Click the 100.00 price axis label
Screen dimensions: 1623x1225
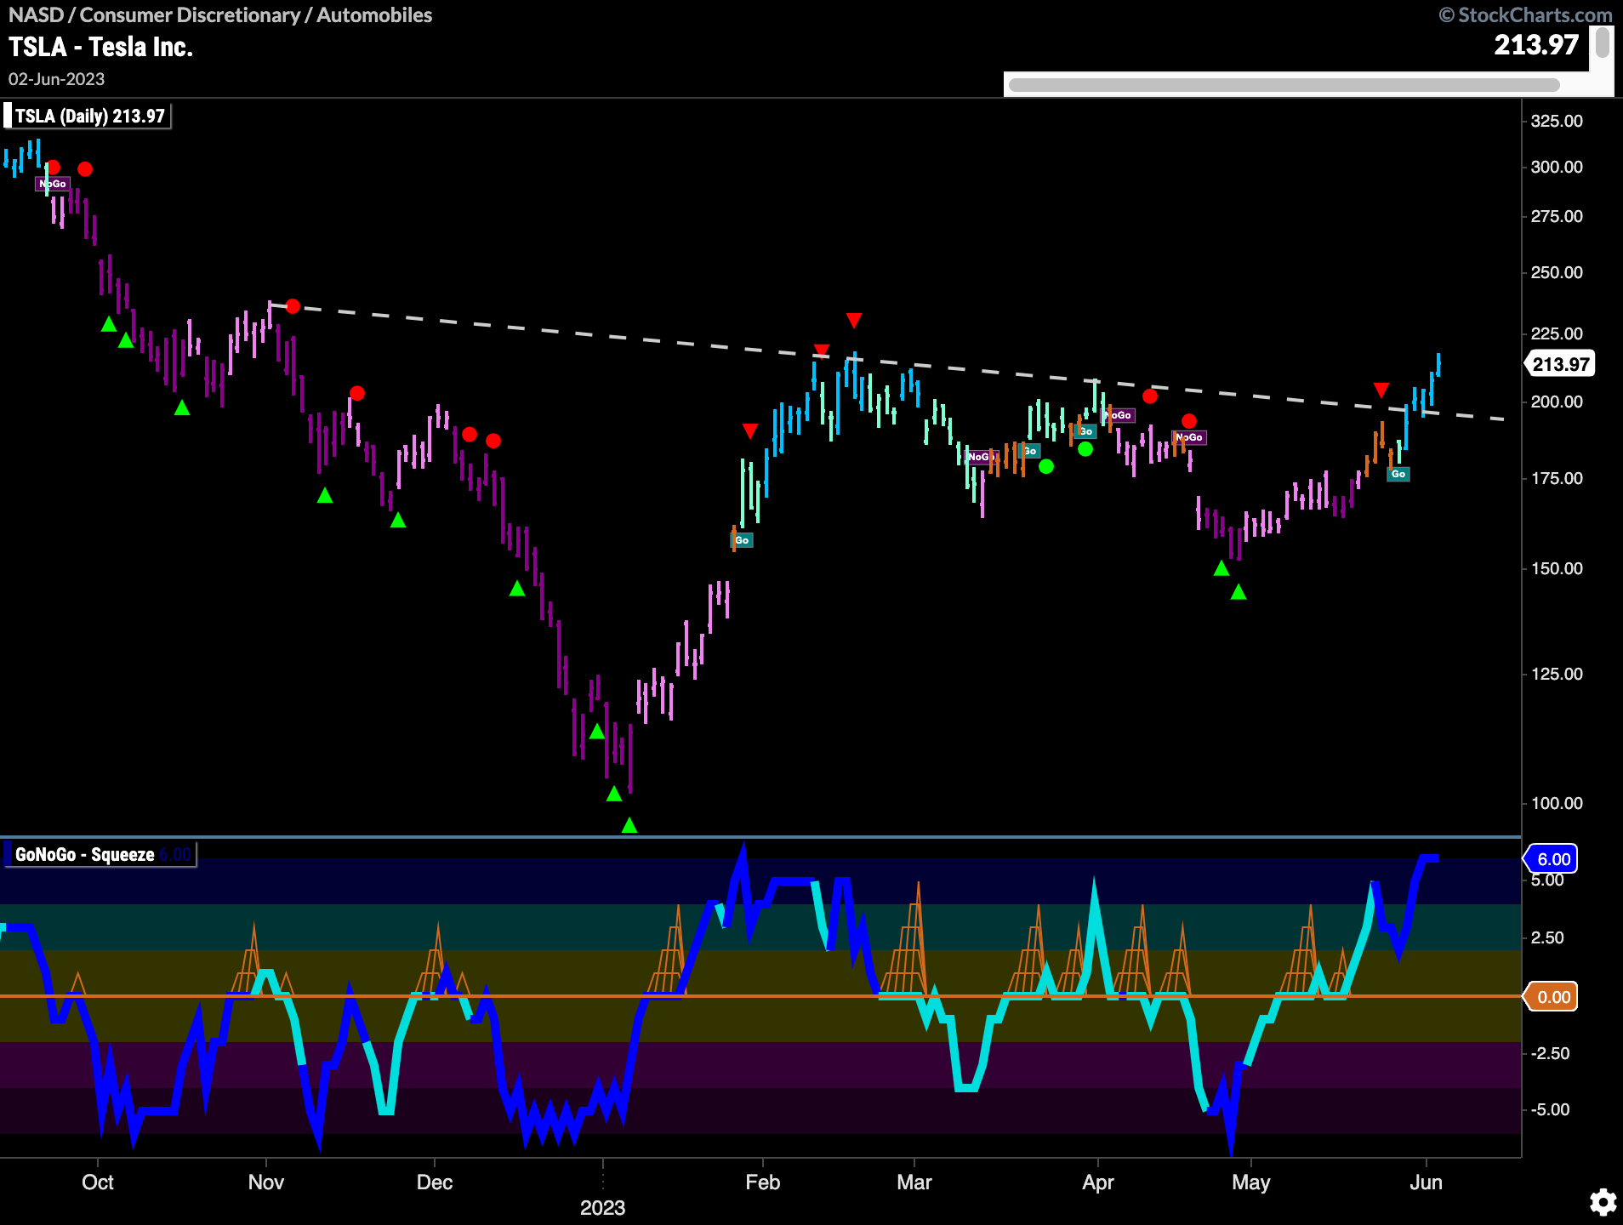(1557, 803)
